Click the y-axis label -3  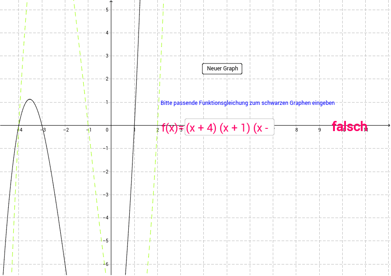106,195
